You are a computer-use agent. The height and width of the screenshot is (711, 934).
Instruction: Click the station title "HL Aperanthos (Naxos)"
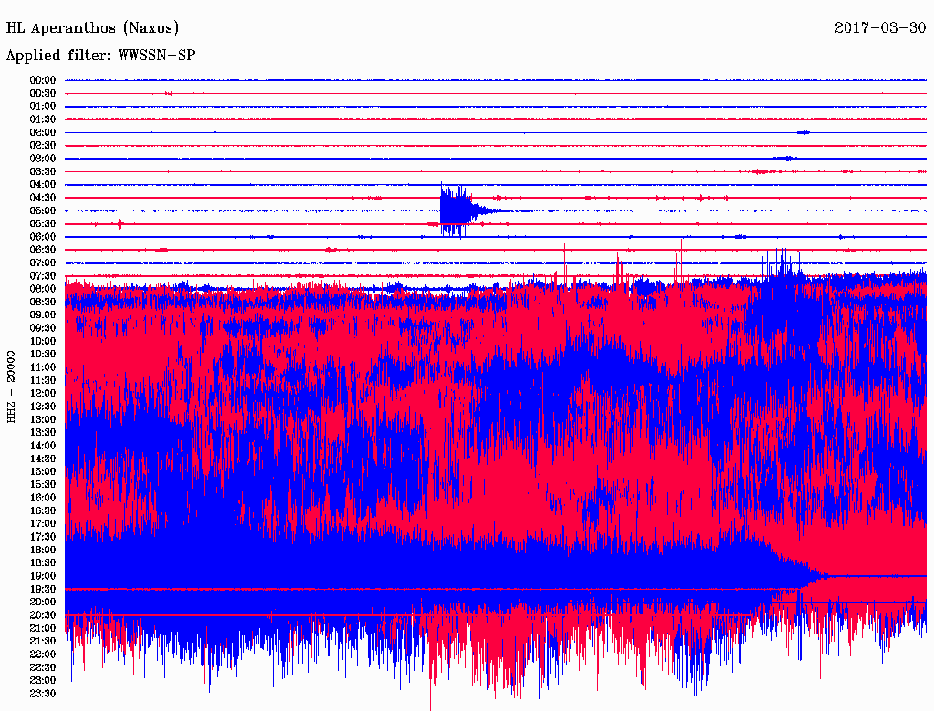pyautogui.click(x=92, y=28)
